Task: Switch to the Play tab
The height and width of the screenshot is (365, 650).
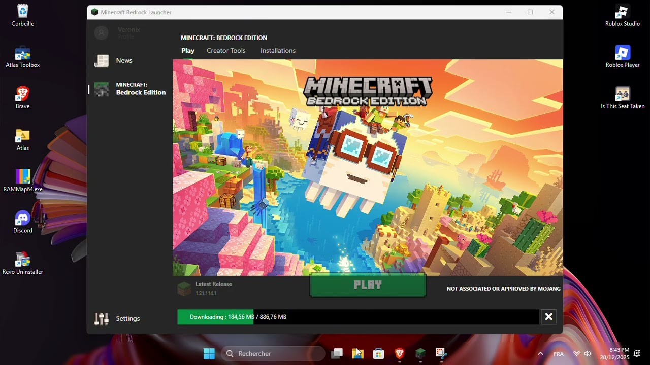Action: (188, 51)
